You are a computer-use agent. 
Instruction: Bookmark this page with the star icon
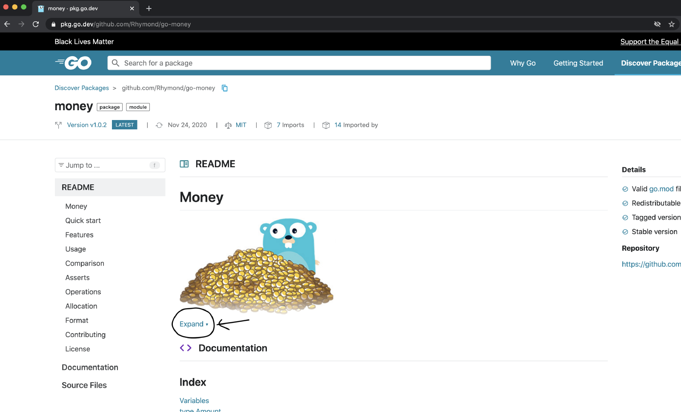[672, 24]
